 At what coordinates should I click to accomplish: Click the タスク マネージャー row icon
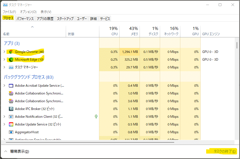pyautogui.click(x=11, y=67)
